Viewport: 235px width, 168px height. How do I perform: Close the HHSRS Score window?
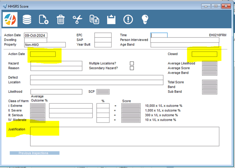tap(226, 6)
